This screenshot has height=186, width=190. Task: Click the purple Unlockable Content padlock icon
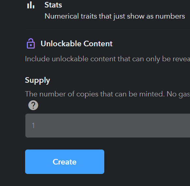tap(31, 43)
